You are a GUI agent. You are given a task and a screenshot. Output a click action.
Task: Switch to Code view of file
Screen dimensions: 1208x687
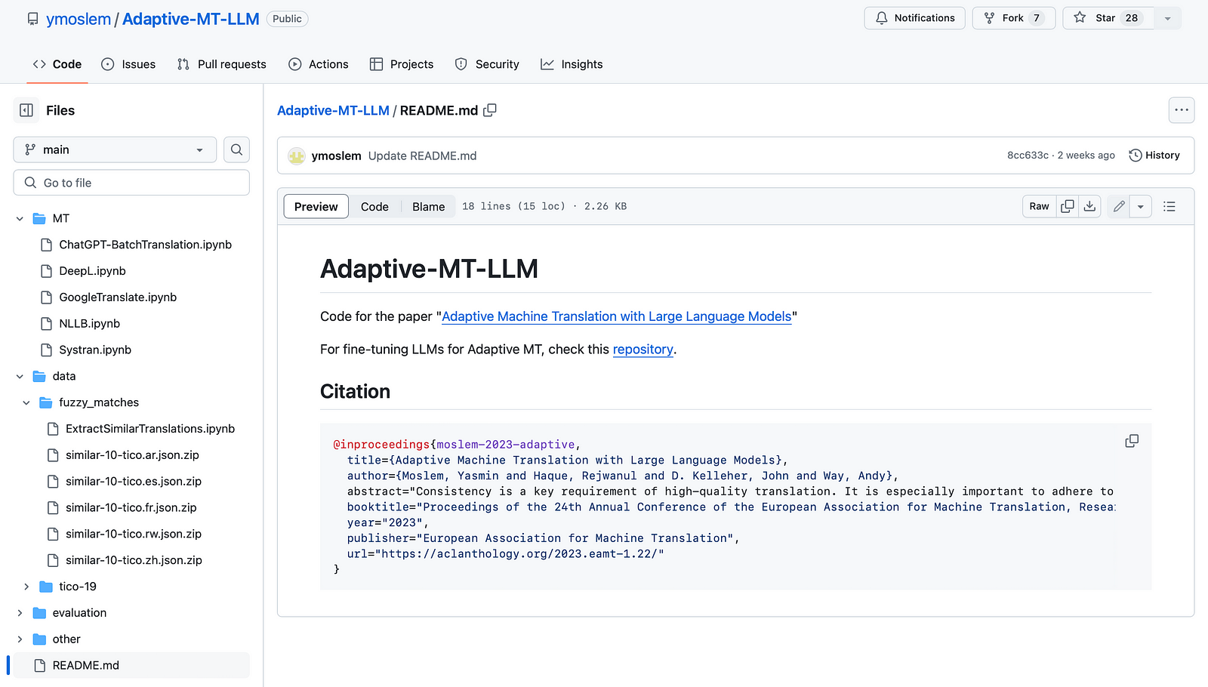[374, 206]
